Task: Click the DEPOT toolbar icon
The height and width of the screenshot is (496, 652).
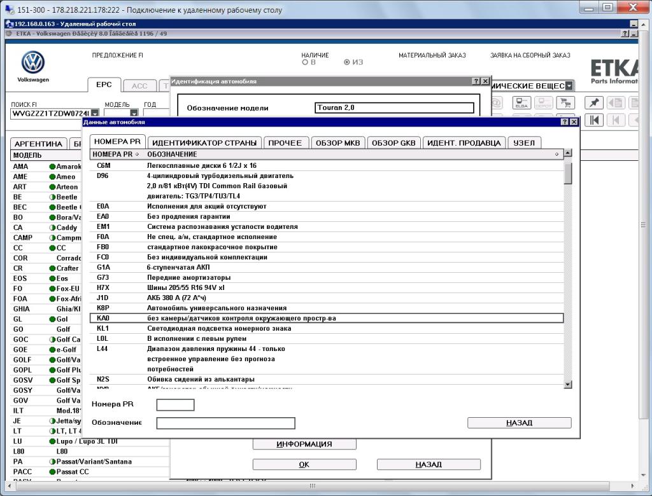Action: click(543, 102)
